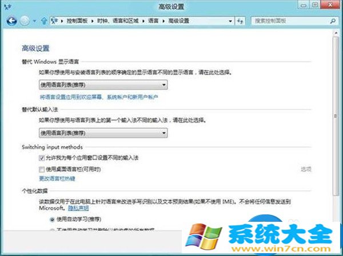The width and height of the screenshot is (343, 256).
Task: Open the 替代 Windows 显示语言 dropdown
Action: [103, 85]
